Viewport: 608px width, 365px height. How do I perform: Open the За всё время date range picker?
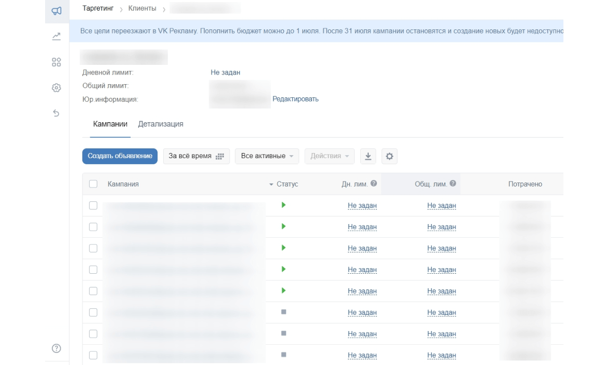[x=197, y=156]
